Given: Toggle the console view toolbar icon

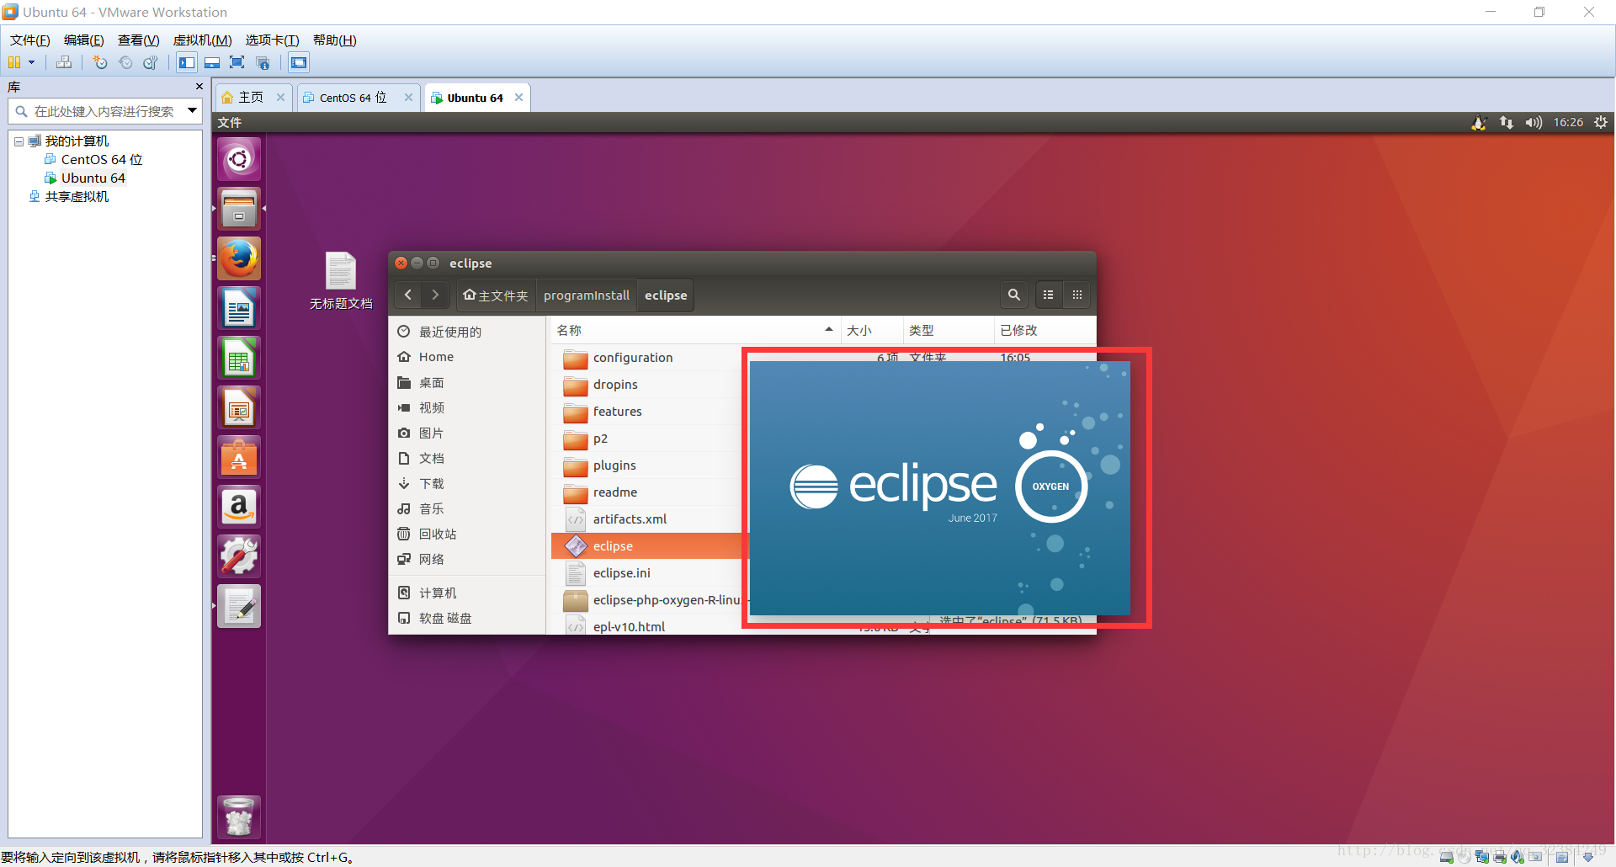Looking at the screenshot, I should pyautogui.click(x=299, y=62).
